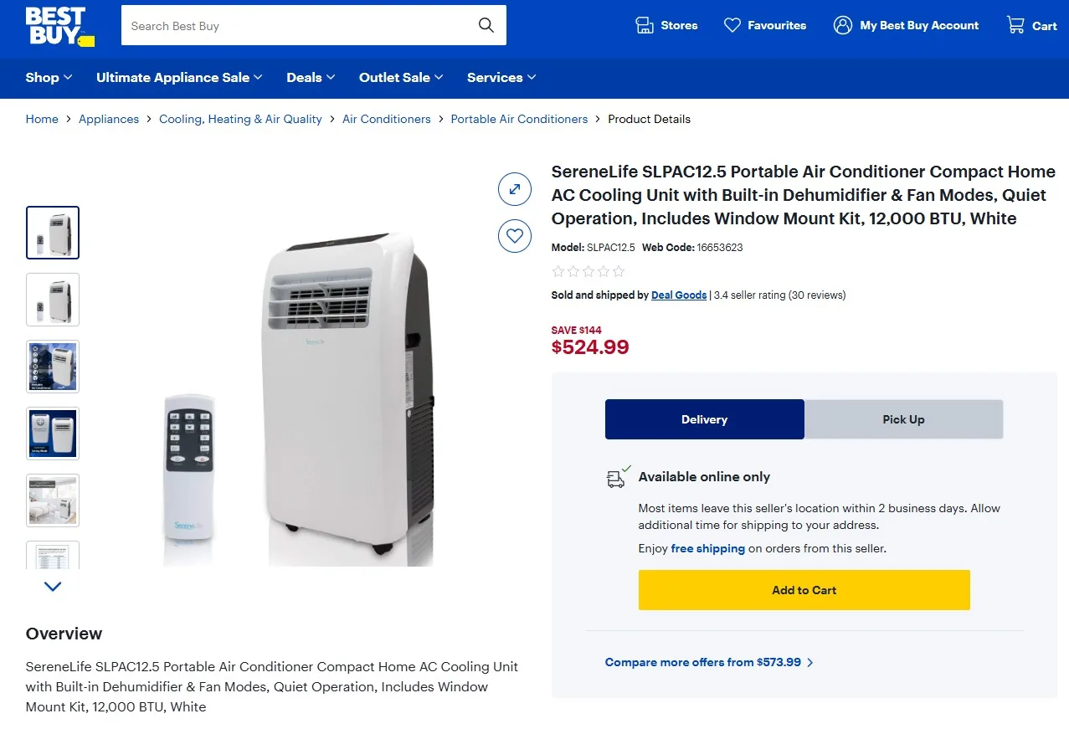Click the image fullscreen zoom icon
This screenshot has width=1069, height=734.
pos(515,189)
